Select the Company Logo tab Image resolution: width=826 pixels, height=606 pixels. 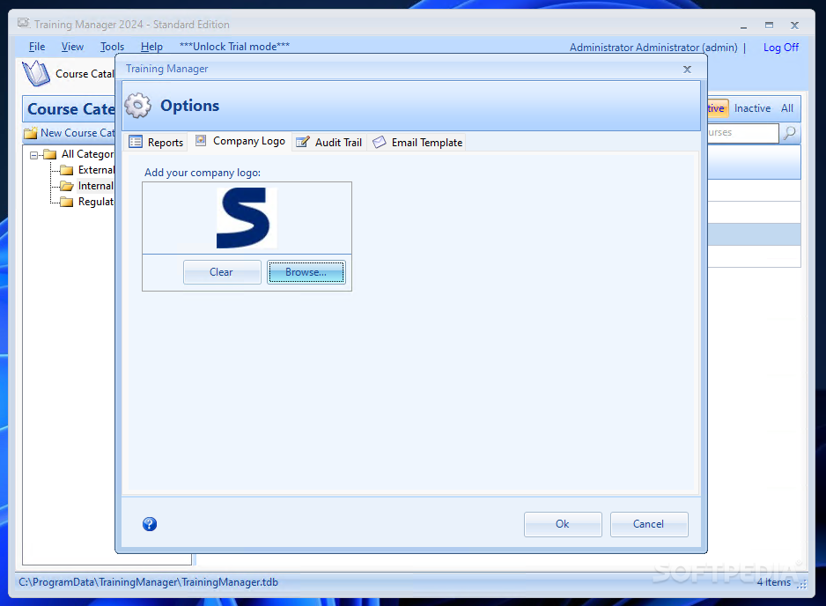pyautogui.click(x=240, y=141)
